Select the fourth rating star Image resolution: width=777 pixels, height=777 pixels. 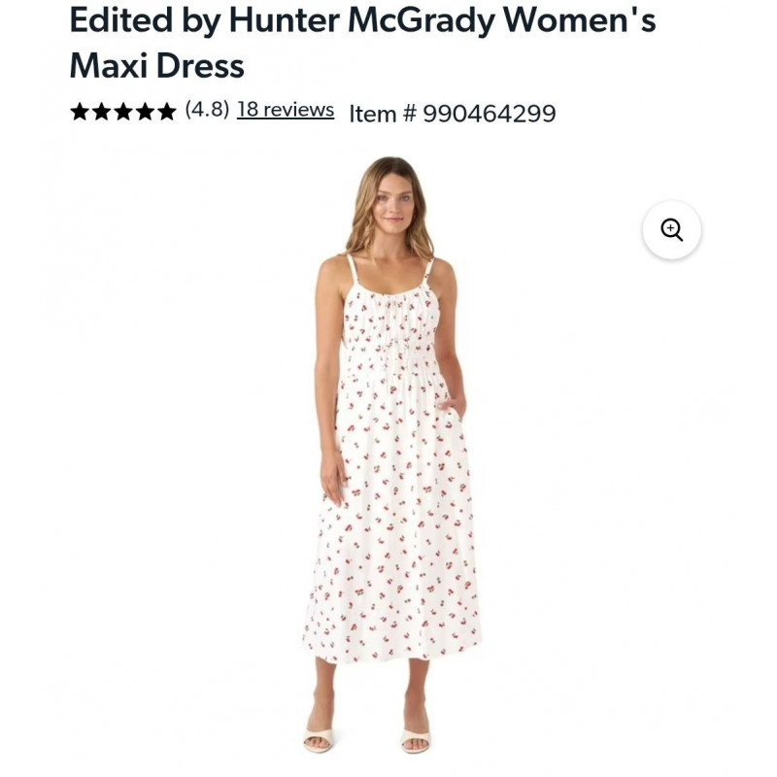pyautogui.click(x=145, y=112)
